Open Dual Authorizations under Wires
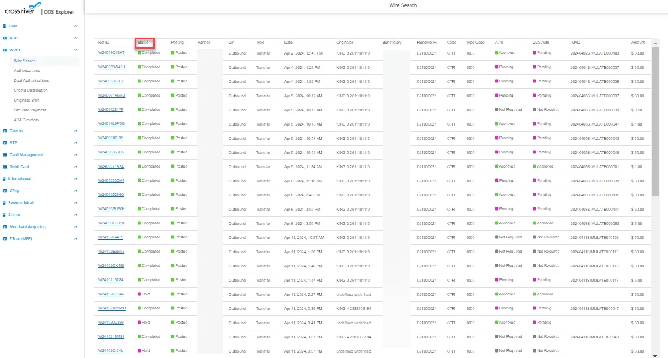 tap(32, 81)
